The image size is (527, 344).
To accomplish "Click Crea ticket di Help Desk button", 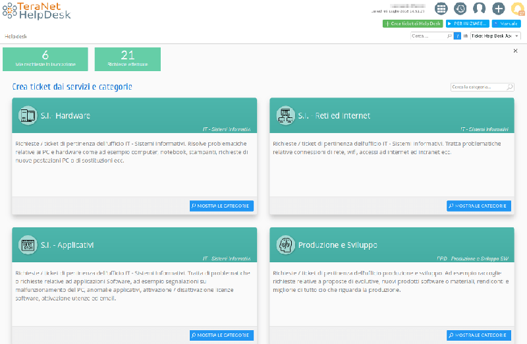I will point(413,24).
